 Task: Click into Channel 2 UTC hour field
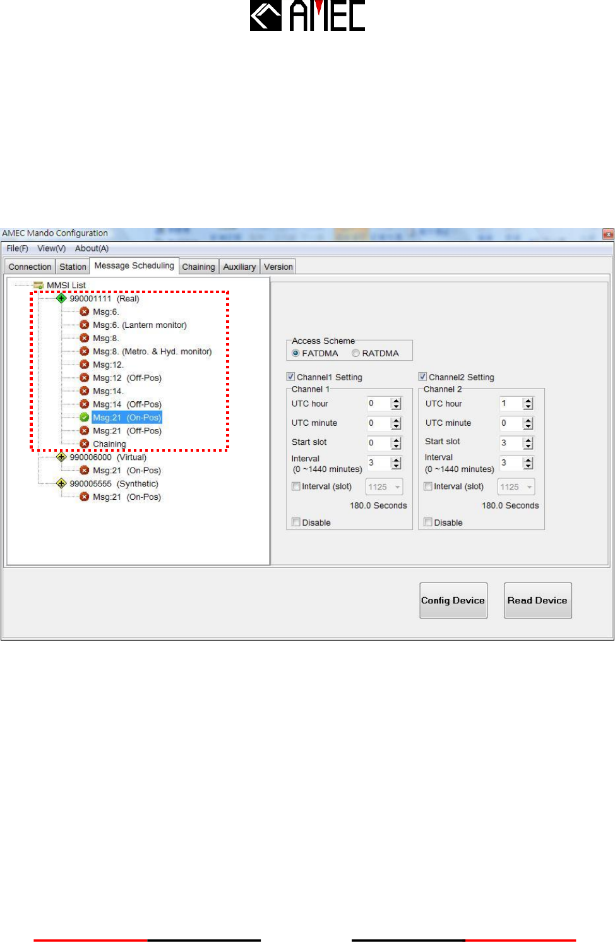click(511, 404)
